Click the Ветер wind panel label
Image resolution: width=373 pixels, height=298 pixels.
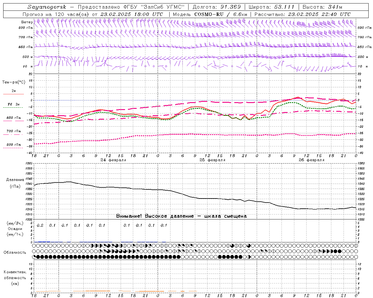tap(27, 22)
